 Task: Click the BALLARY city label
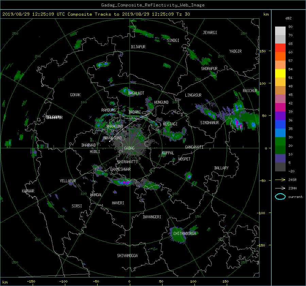221,168
